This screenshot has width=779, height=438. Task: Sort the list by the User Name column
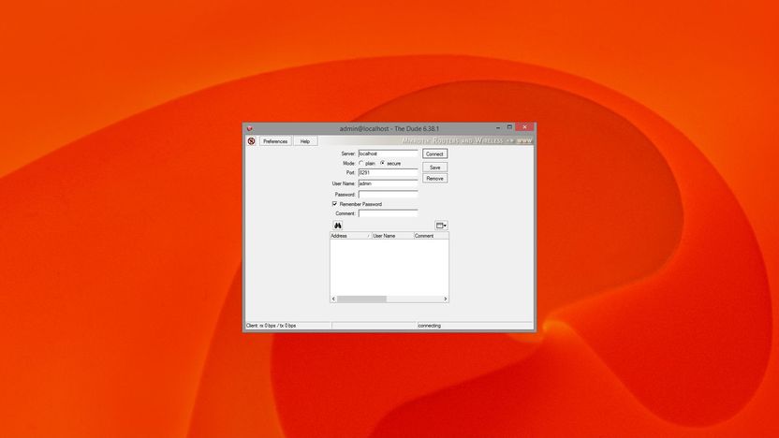point(392,236)
